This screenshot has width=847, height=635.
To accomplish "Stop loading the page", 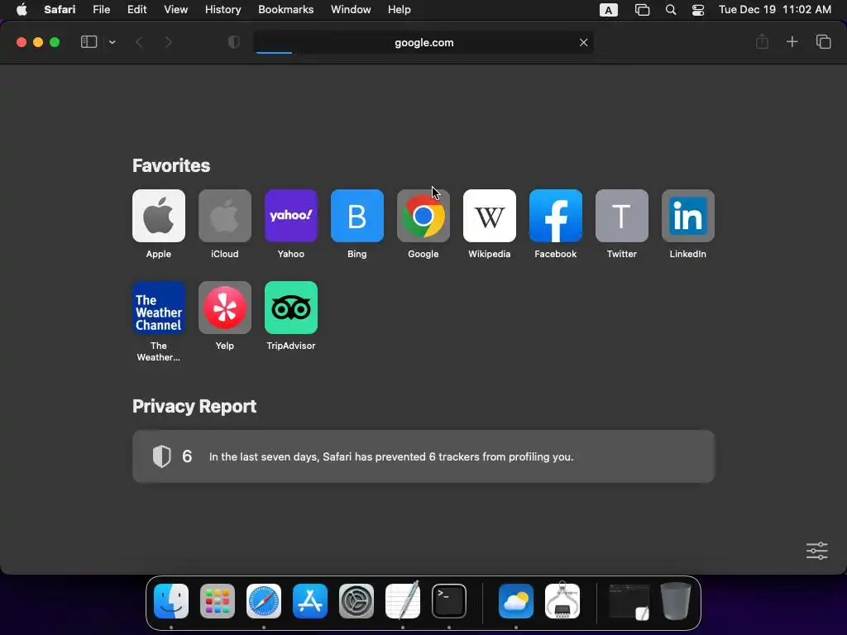I will click(x=583, y=43).
